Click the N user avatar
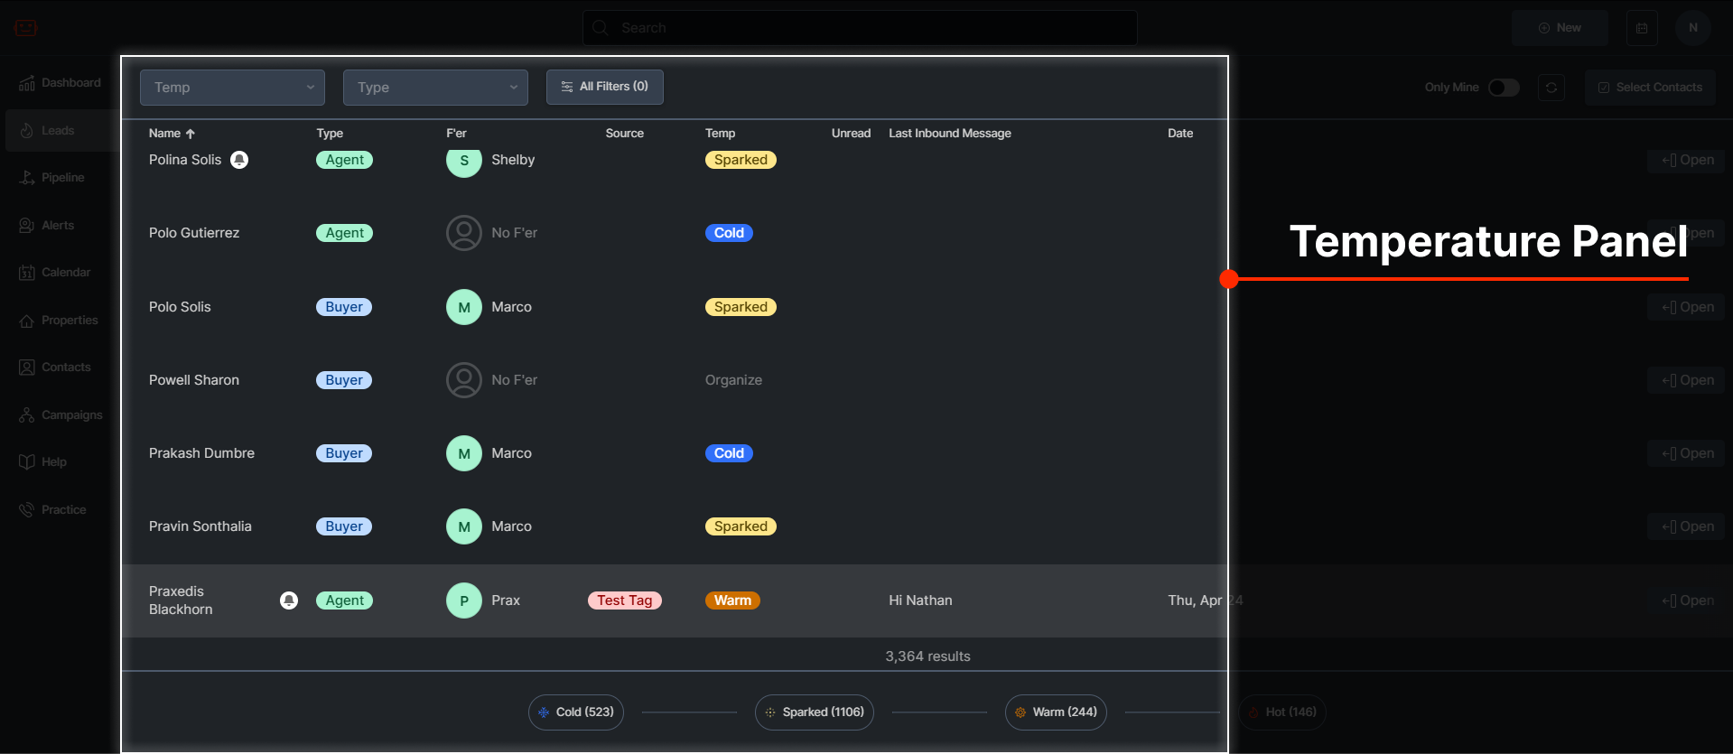This screenshot has width=1733, height=754. [x=1692, y=28]
